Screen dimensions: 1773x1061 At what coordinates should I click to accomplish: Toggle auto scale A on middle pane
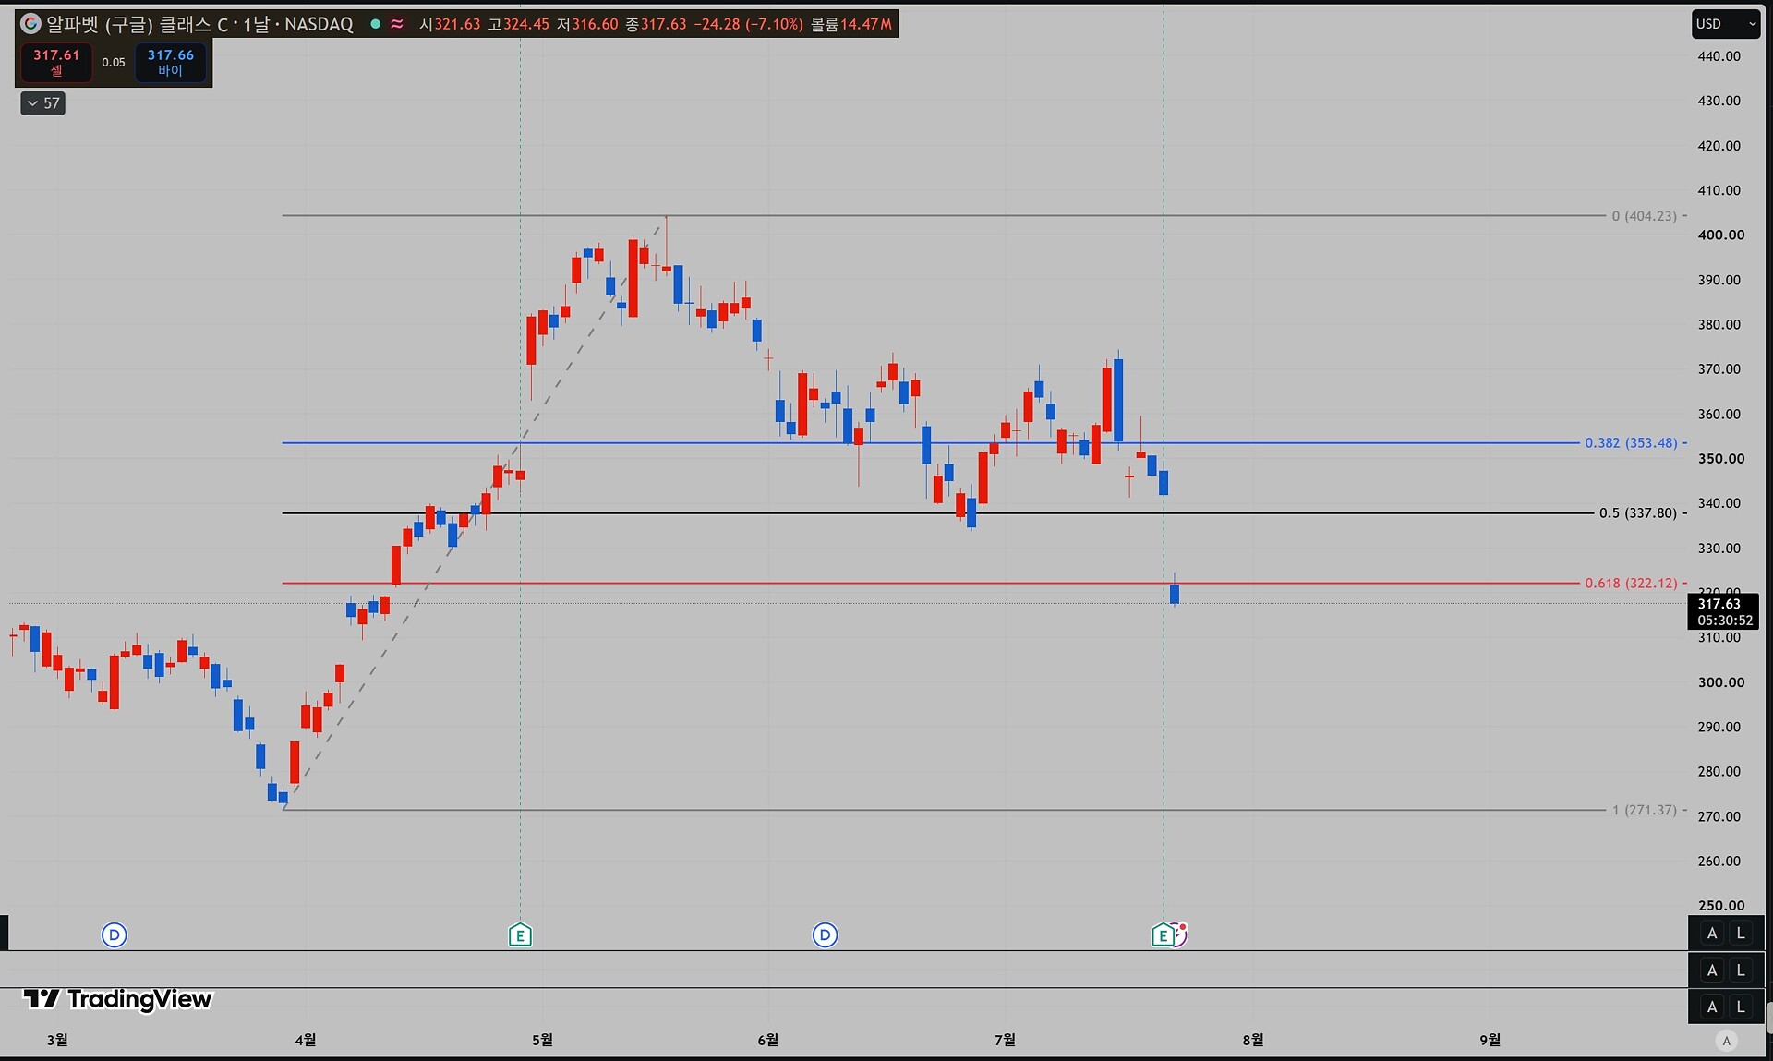tap(1712, 971)
